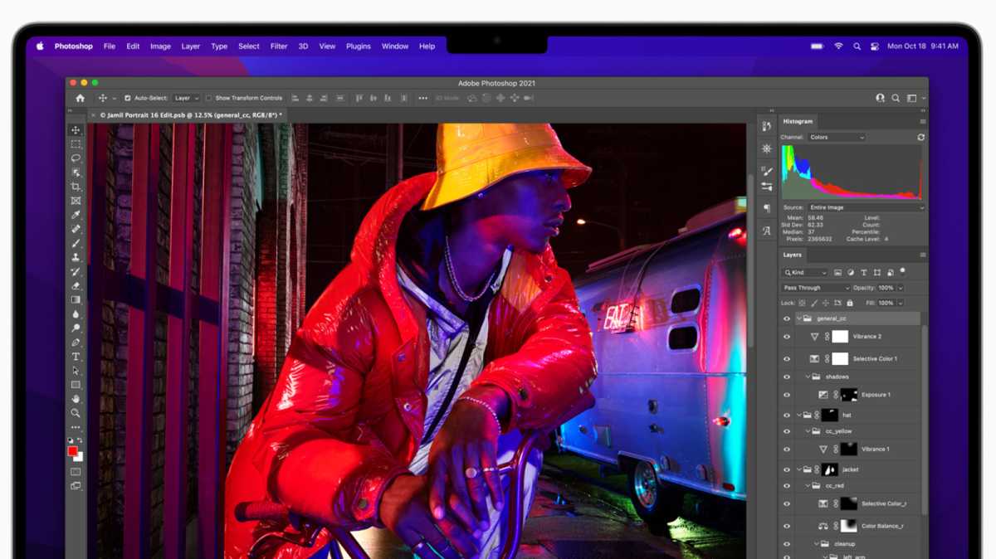The height and width of the screenshot is (559, 996).
Task: Select the Eraser tool
Action: tap(76, 285)
